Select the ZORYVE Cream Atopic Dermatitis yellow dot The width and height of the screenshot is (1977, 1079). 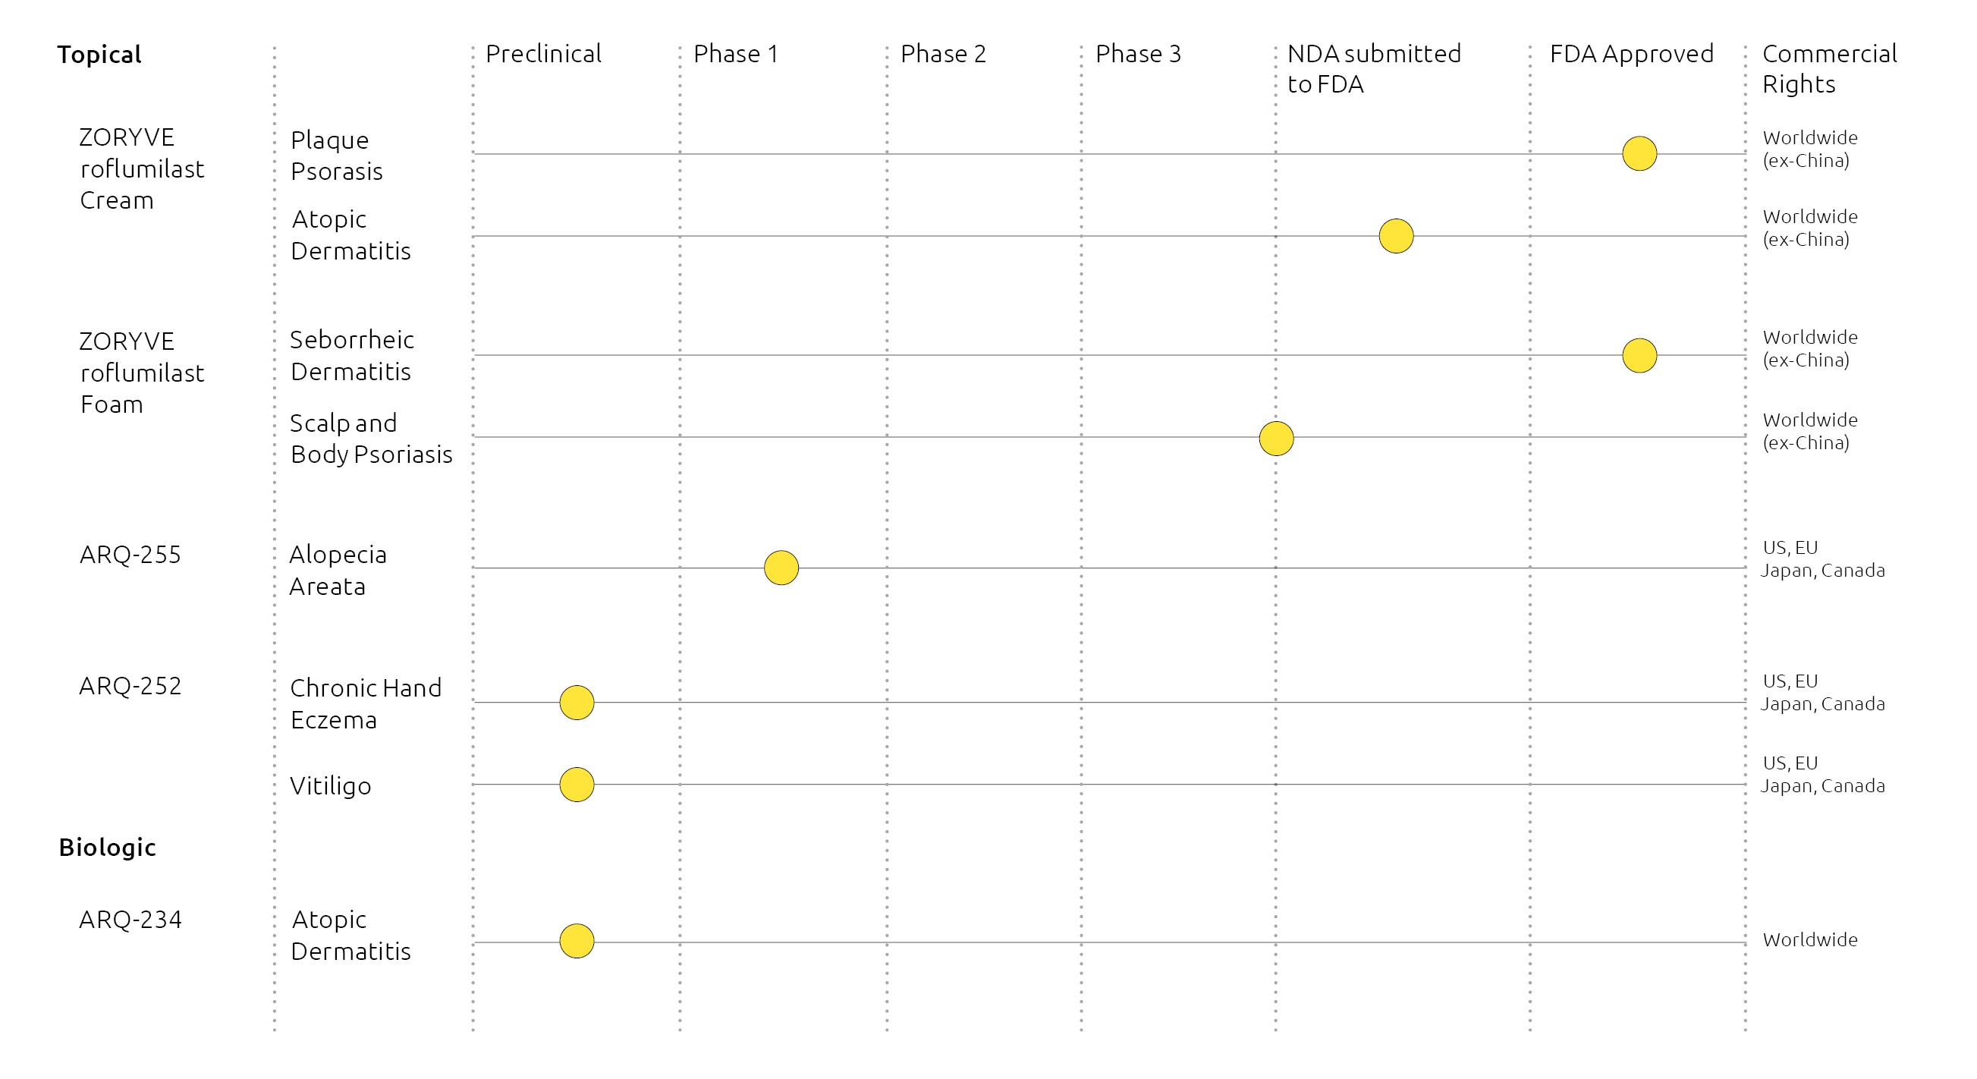click(1395, 235)
